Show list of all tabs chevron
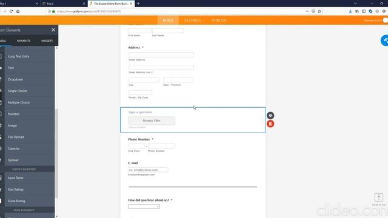Viewport: 388px width, 218px height. 355,4
